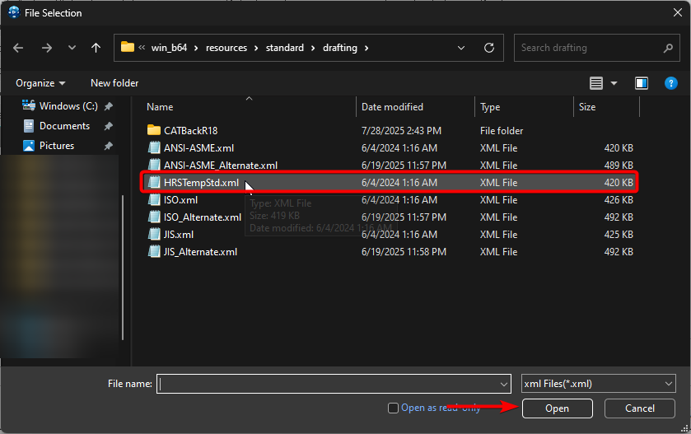Expand chevron after win_b64 in breadcrumb

196,48
